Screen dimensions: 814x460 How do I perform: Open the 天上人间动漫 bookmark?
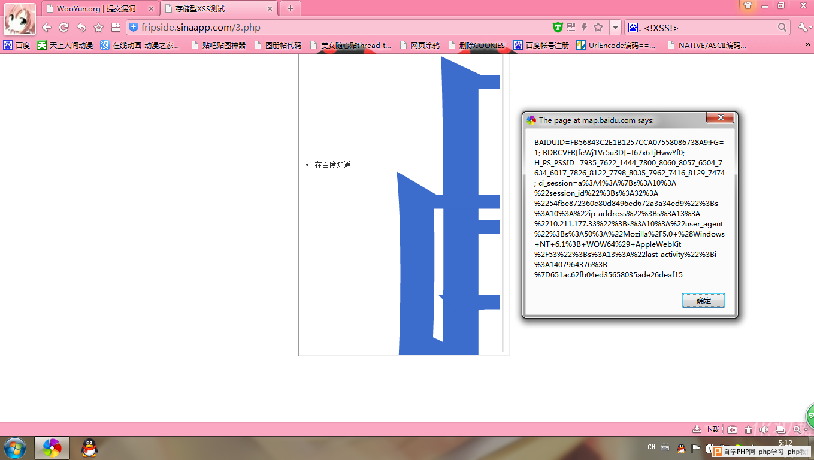pyautogui.click(x=65, y=45)
